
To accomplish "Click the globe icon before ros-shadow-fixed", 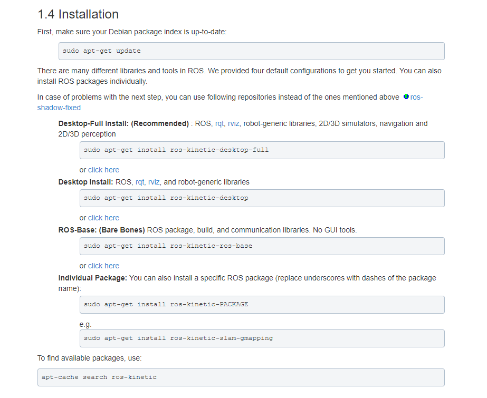I will point(406,97).
